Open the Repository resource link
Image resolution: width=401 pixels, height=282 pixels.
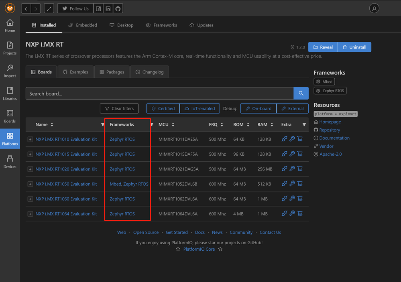click(x=330, y=130)
